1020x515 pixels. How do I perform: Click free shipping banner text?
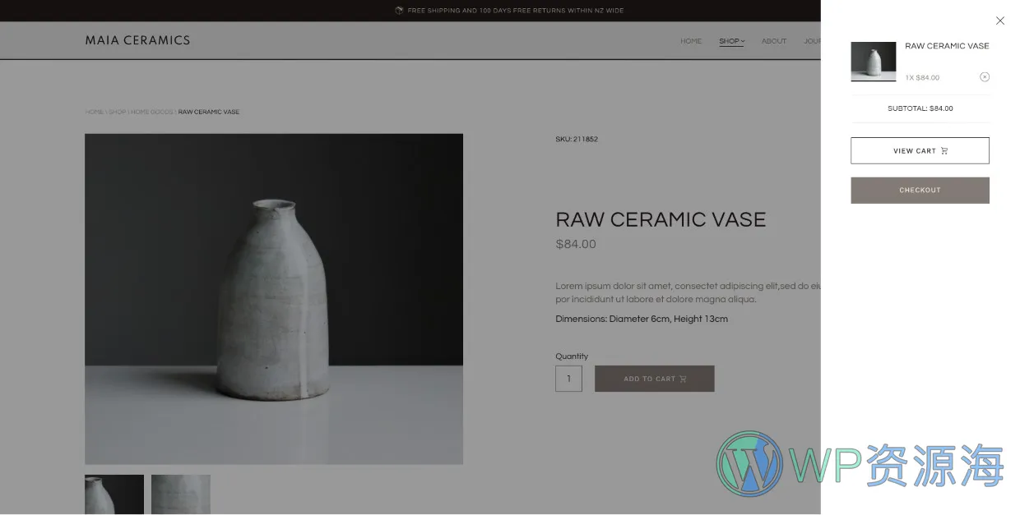point(516,11)
